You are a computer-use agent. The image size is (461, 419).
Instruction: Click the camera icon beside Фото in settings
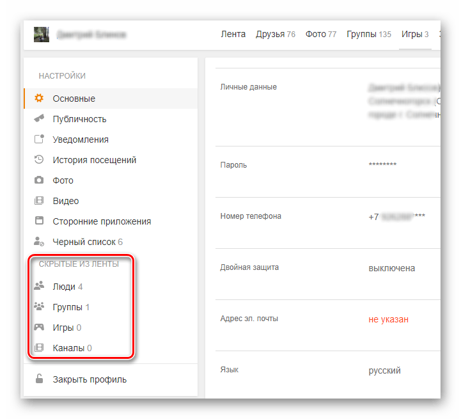click(x=39, y=180)
